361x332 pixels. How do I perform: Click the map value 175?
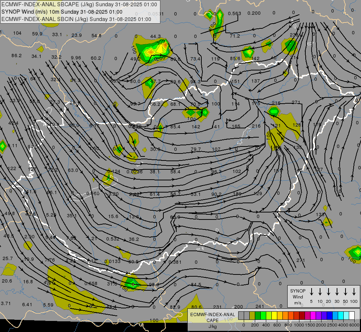tap(256, 103)
